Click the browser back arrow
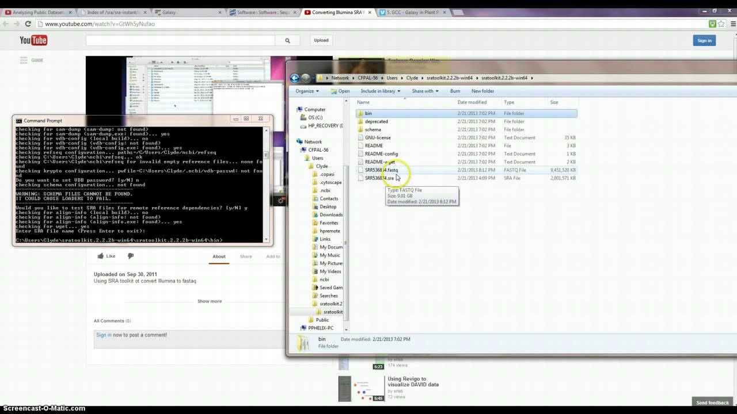 [x=6, y=24]
